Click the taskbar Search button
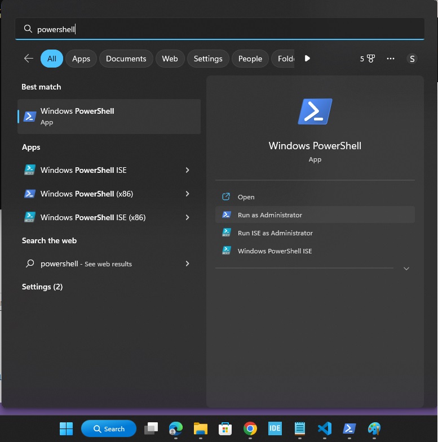This screenshot has height=442, width=438. 109,428
